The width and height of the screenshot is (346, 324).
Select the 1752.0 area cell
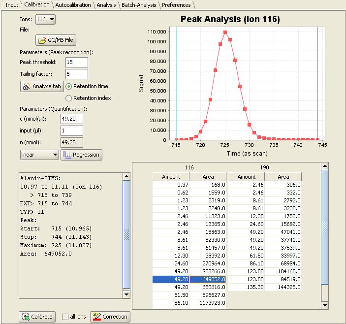point(283,217)
